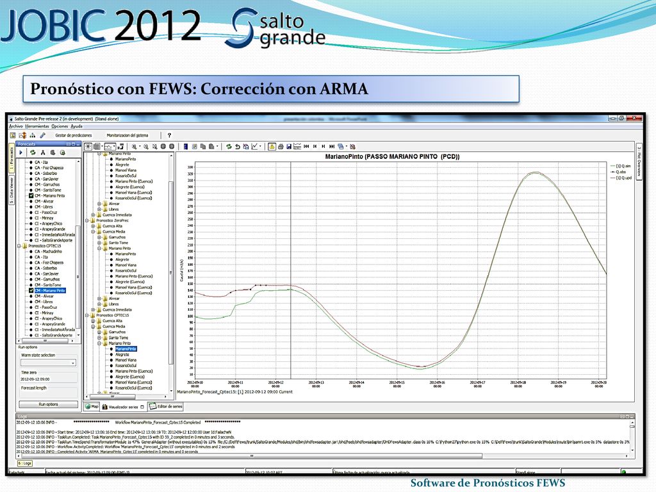Image resolution: width=656 pixels, height=492 pixels.
Task: Open the Ayuda menu
Action: point(77,126)
